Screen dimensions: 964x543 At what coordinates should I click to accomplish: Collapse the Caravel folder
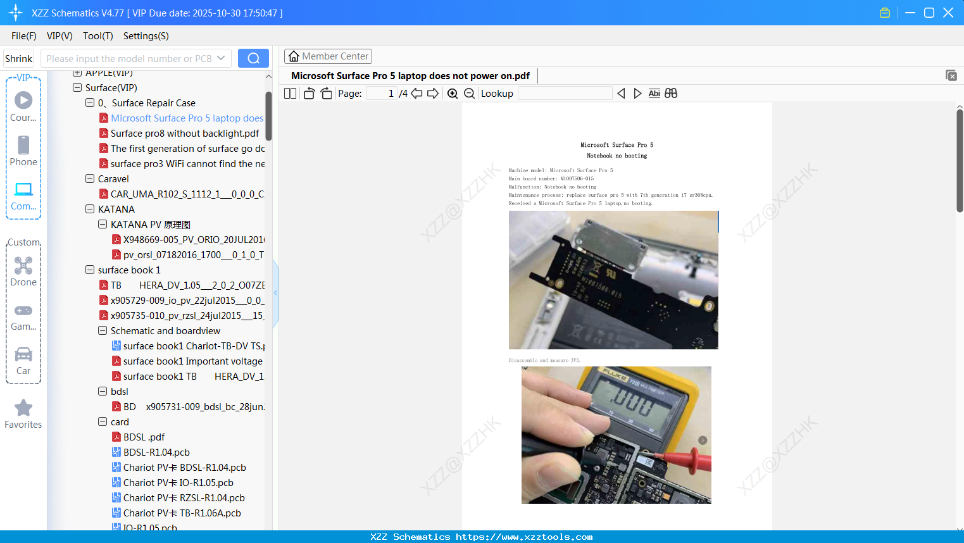[x=90, y=178]
